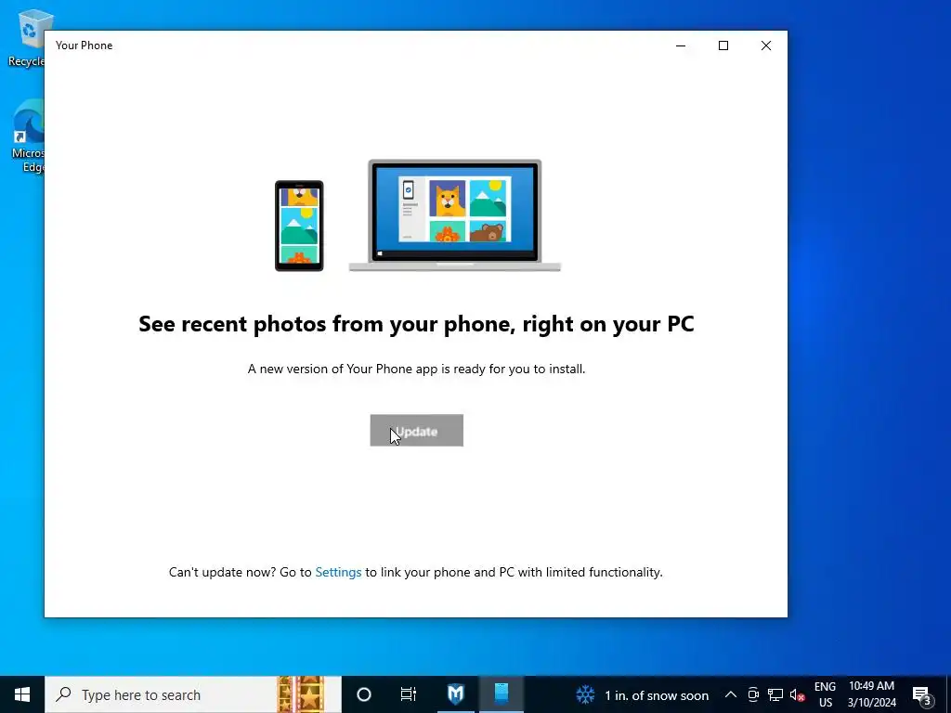
Task: Show hidden system tray icons
Action: point(731,694)
